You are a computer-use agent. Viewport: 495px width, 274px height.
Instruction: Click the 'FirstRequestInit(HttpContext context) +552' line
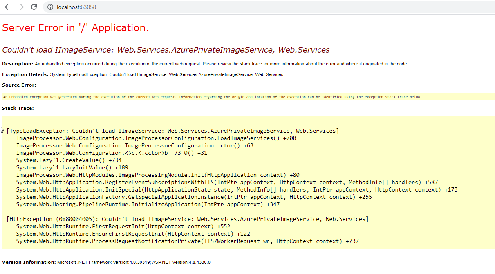[x=123, y=226]
